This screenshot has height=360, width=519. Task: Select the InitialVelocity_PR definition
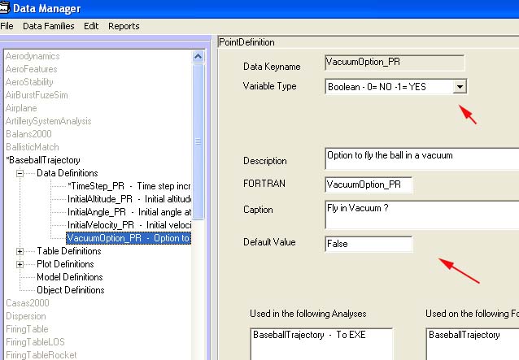(129, 225)
